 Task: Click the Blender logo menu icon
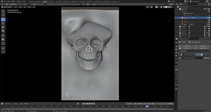coord(2,1)
